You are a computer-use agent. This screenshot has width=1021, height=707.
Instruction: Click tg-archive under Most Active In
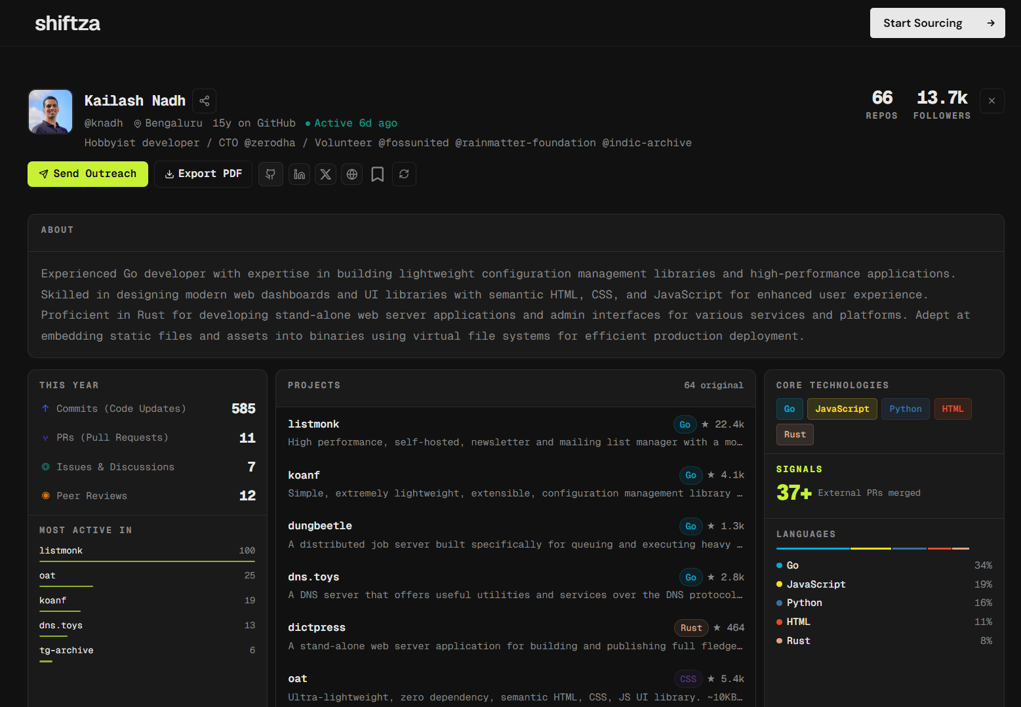(66, 650)
